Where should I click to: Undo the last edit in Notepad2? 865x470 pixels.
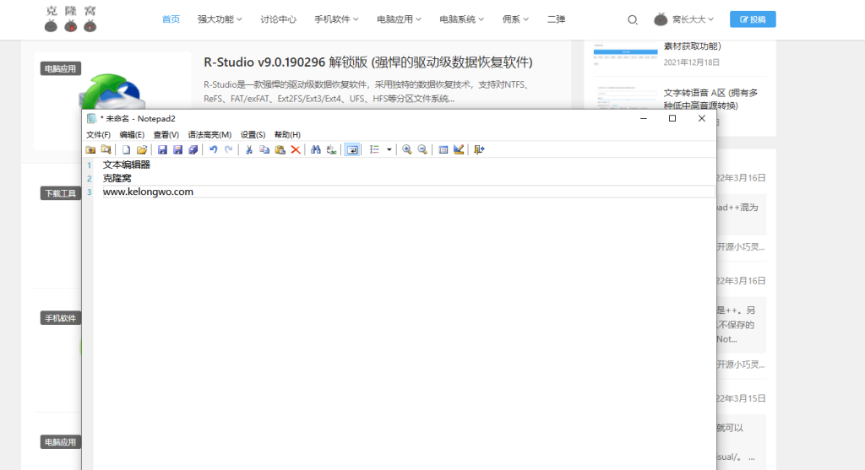pos(213,150)
